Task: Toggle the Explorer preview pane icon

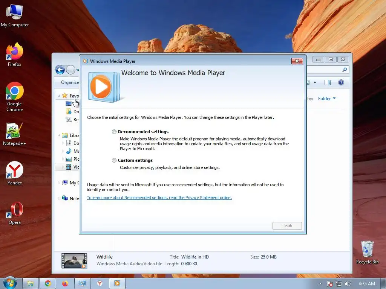Action: [328, 82]
